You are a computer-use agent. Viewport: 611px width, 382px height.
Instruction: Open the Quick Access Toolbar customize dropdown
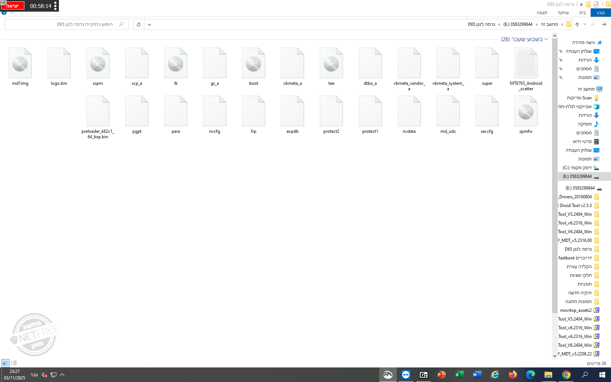coord(581,5)
